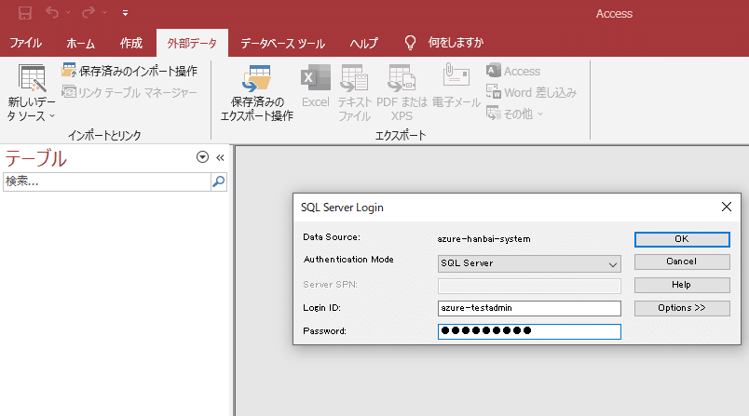
Task: Click the 検索 field in navigation pane
Action: pos(107,181)
